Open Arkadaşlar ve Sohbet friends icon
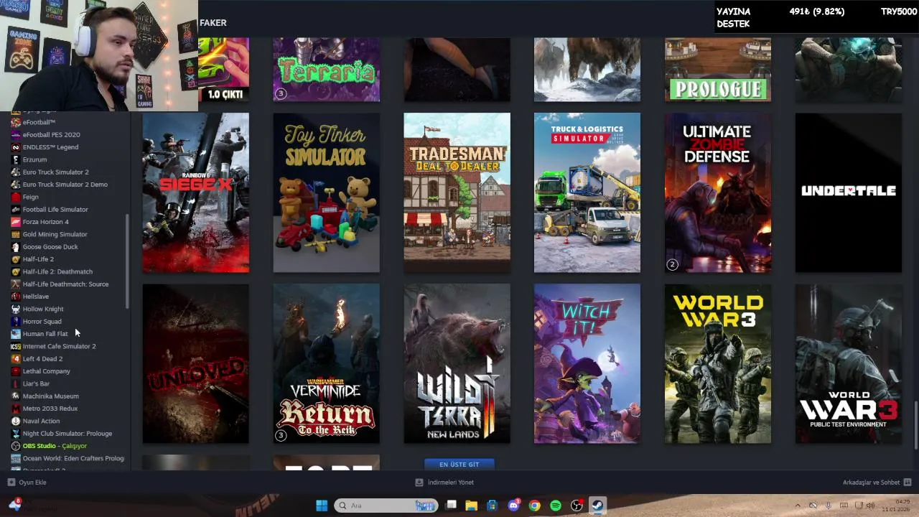 click(x=908, y=483)
